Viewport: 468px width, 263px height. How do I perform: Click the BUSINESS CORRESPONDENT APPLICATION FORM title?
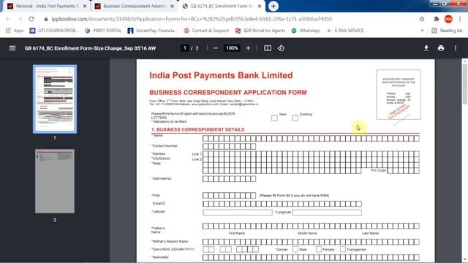[x=228, y=93]
